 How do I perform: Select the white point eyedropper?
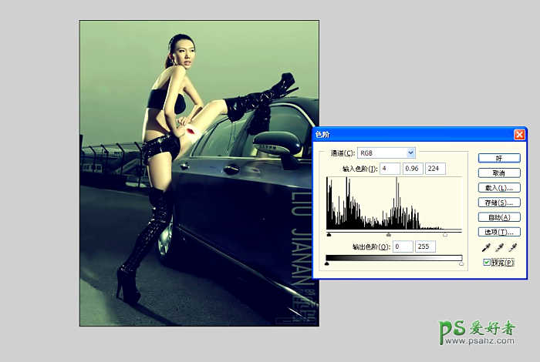click(x=512, y=247)
